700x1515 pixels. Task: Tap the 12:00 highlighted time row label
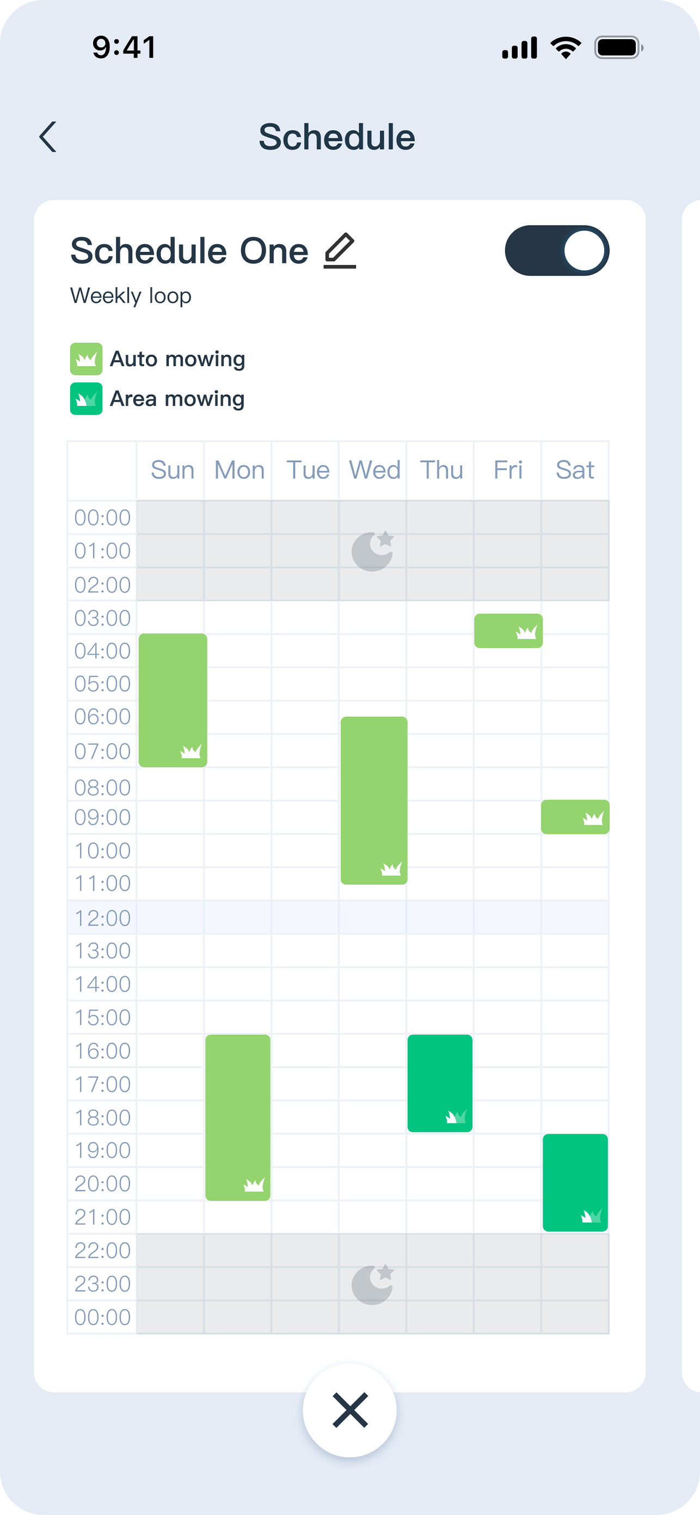pyautogui.click(x=102, y=917)
